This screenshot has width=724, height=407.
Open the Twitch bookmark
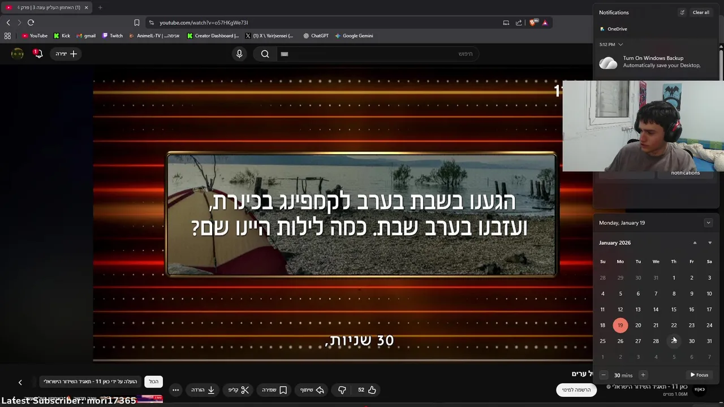point(113,36)
